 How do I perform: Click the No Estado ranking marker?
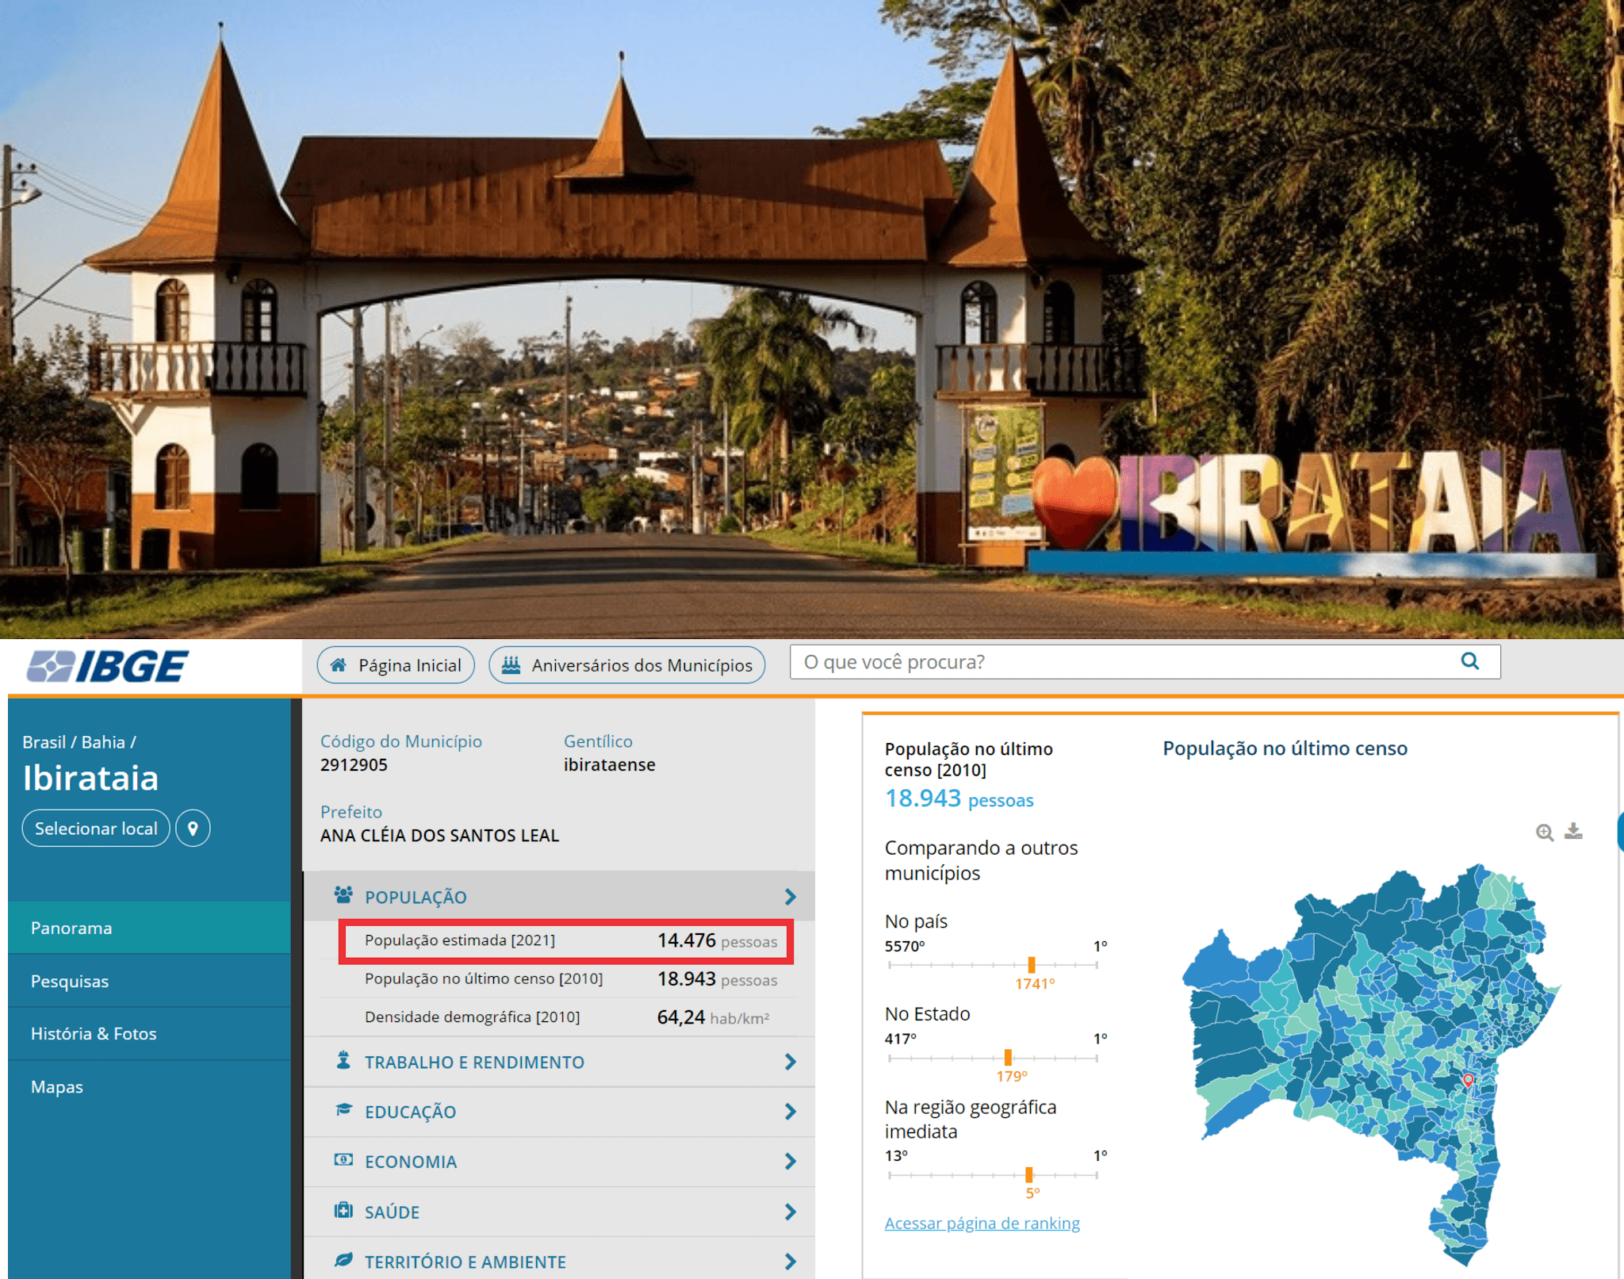[1008, 1058]
